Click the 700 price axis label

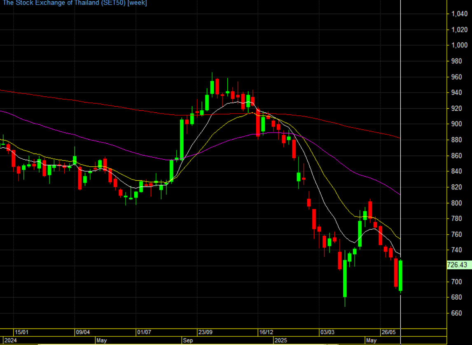456,282
